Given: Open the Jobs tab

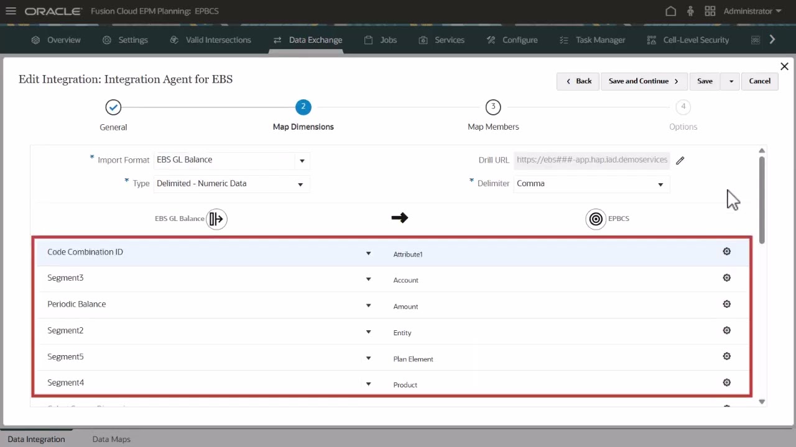Looking at the screenshot, I should 381,40.
